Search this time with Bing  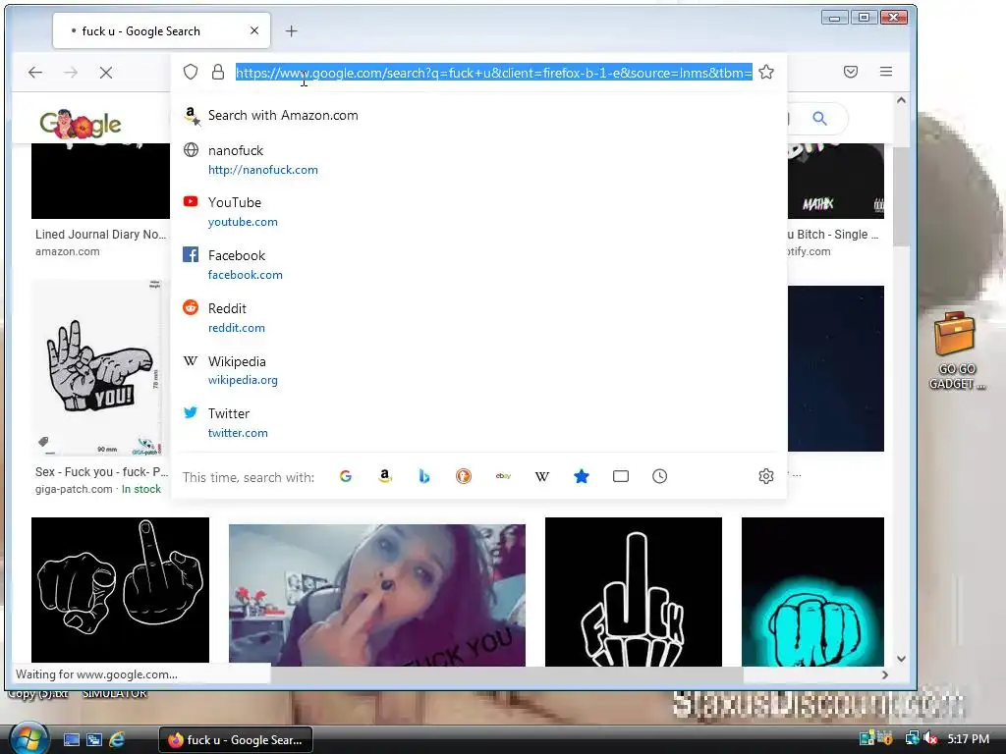(x=424, y=476)
